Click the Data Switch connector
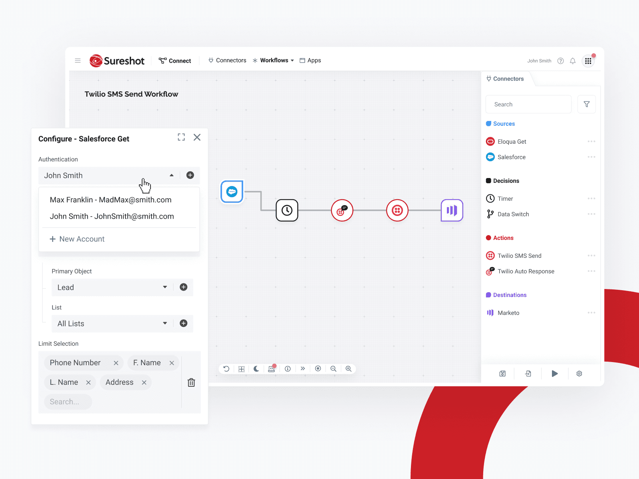The width and height of the screenshot is (639, 479). pyautogui.click(x=513, y=214)
